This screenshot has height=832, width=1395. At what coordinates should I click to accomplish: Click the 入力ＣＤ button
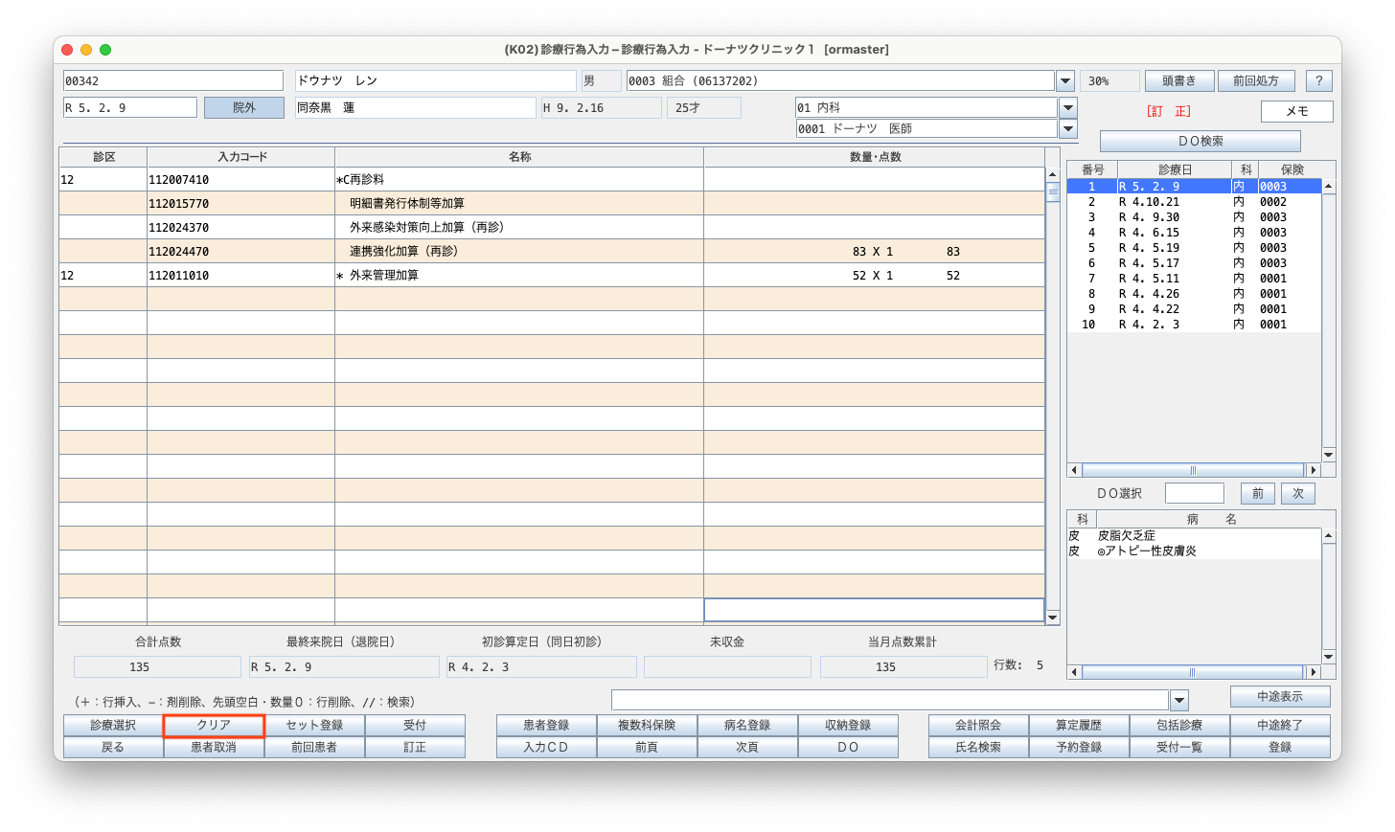tap(546, 748)
